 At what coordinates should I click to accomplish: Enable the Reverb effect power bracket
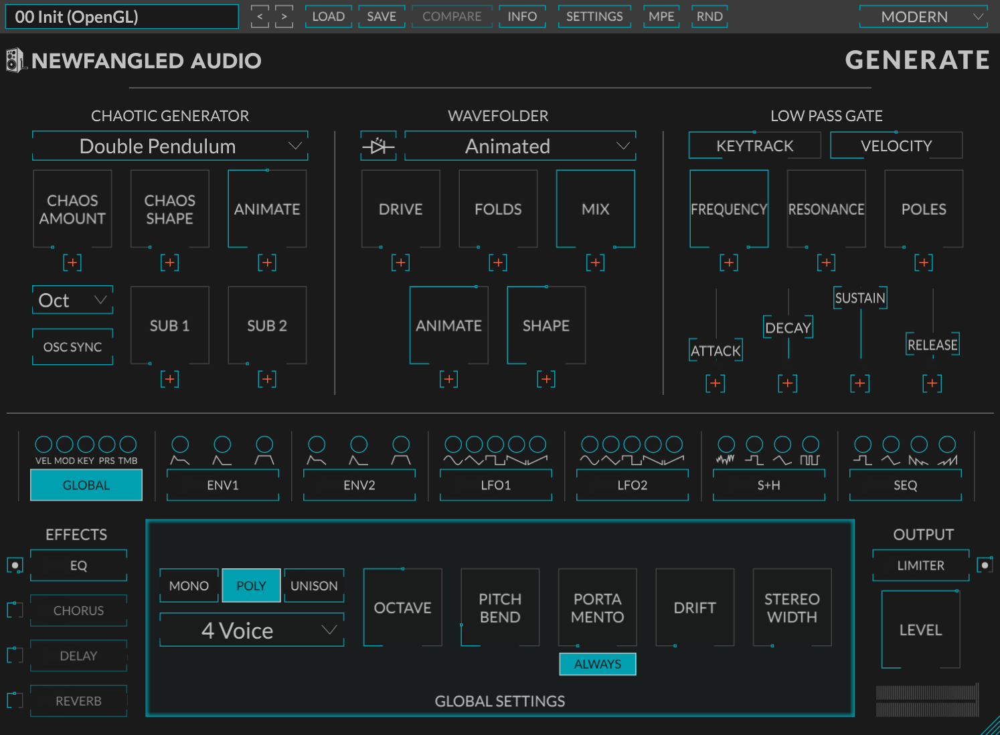(x=15, y=700)
